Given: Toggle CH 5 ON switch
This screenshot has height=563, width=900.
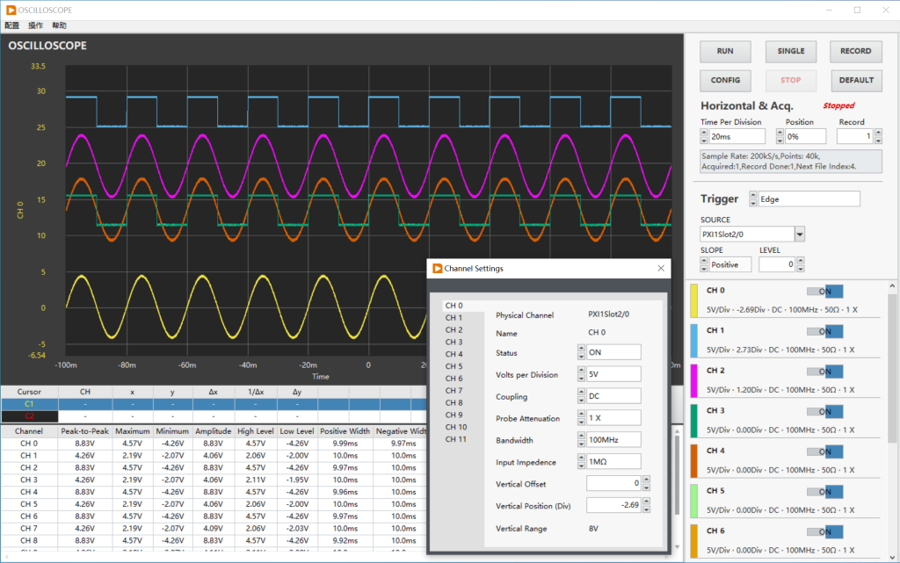Looking at the screenshot, I should pyautogui.click(x=824, y=492).
